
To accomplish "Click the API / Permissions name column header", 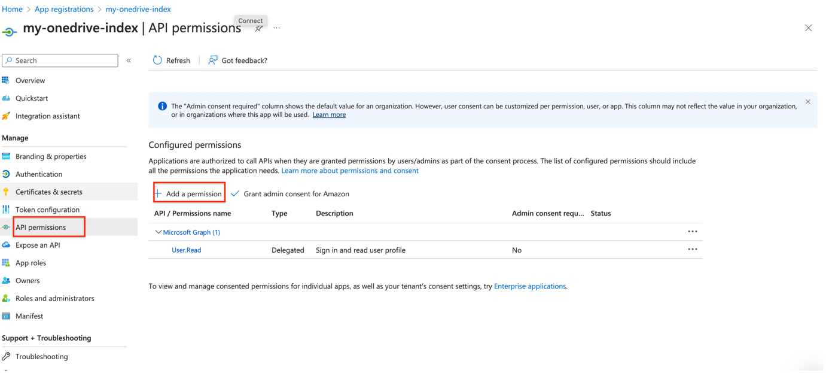I will tap(193, 214).
